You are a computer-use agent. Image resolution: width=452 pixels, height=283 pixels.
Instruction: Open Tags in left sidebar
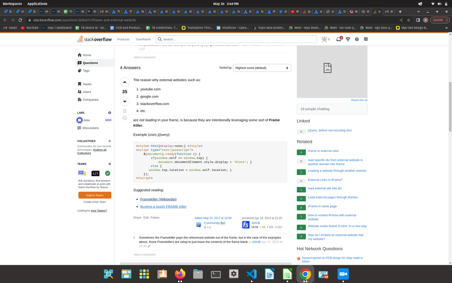tap(95, 70)
